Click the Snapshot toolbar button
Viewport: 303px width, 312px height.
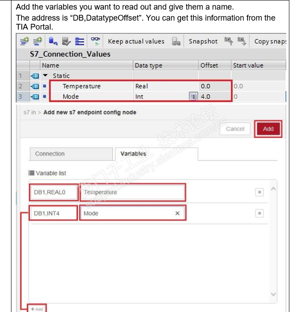[203, 41]
